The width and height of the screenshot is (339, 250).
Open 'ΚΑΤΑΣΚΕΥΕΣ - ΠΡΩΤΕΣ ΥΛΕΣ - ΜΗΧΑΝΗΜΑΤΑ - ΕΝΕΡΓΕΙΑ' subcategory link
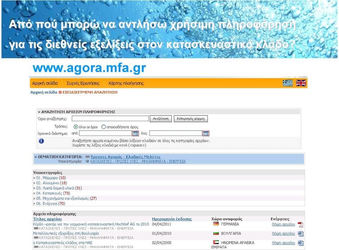tap(138, 161)
